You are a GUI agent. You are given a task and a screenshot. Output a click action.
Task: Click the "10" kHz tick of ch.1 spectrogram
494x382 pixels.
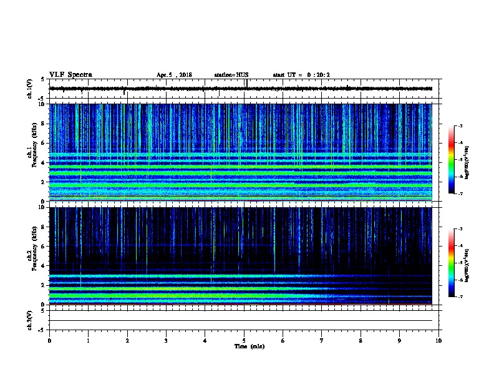(x=42, y=104)
